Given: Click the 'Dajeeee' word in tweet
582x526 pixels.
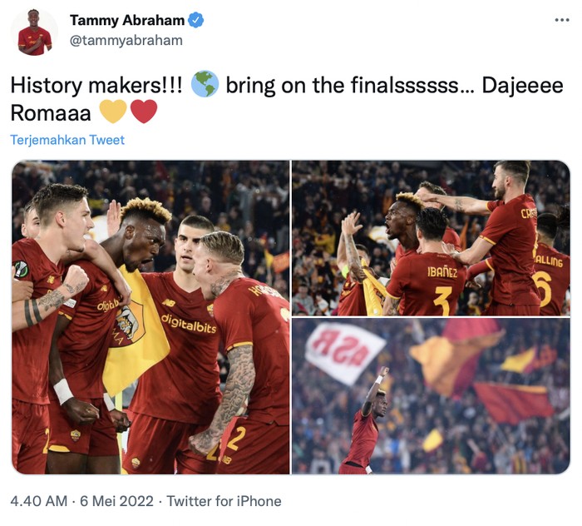Looking at the screenshot, I should coord(523,85).
